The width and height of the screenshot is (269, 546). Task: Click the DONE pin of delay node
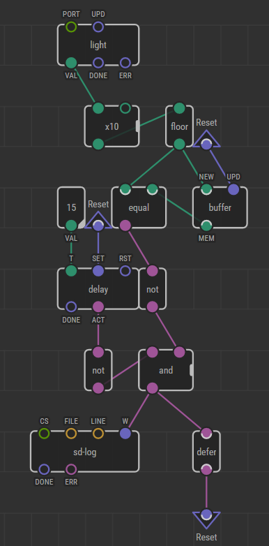[71, 307]
